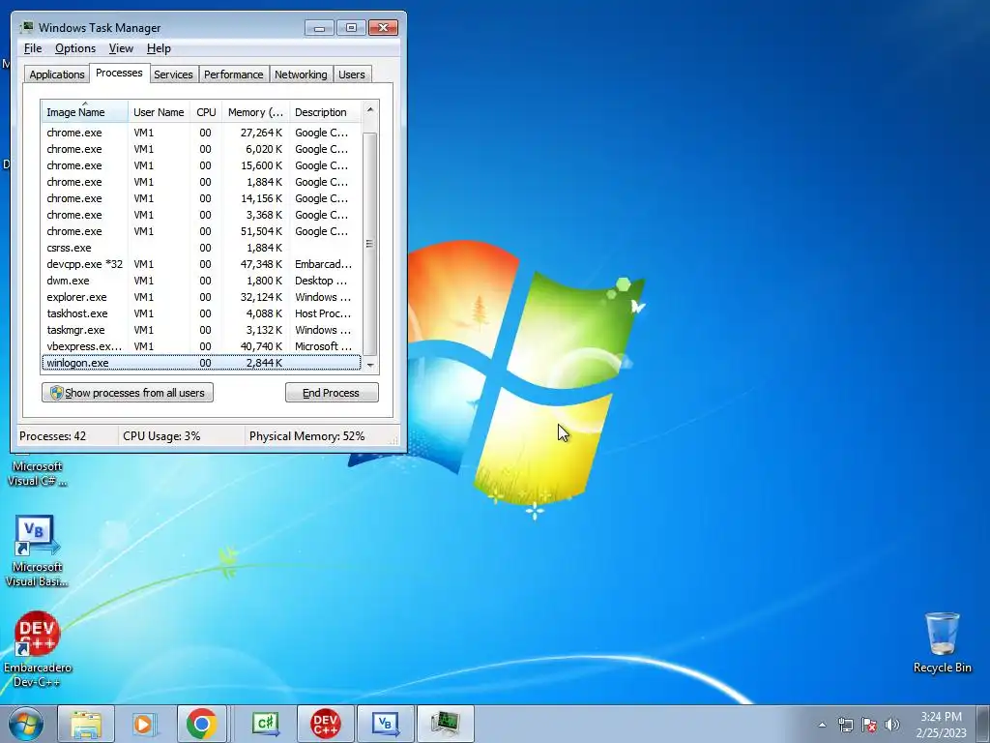Sort by User Name column header

(160, 112)
